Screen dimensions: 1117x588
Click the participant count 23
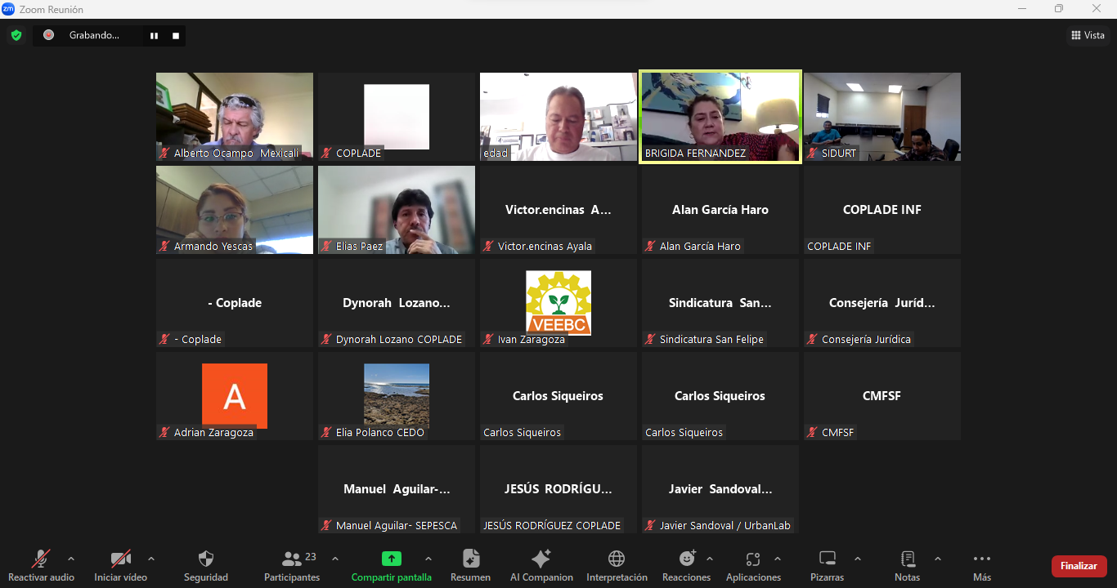tap(311, 557)
